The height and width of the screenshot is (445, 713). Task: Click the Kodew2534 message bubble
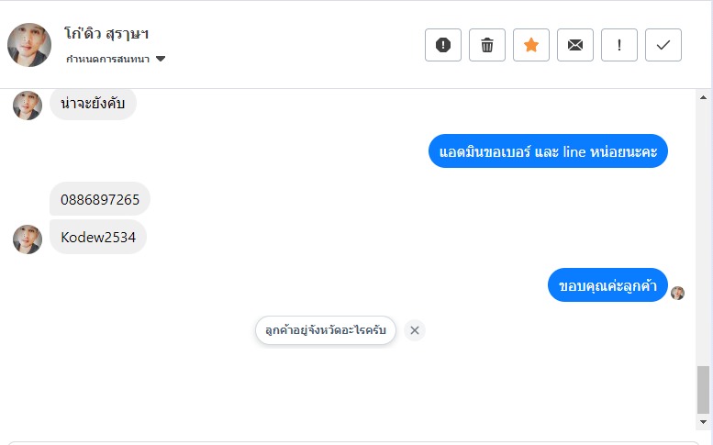pyautogui.click(x=98, y=238)
